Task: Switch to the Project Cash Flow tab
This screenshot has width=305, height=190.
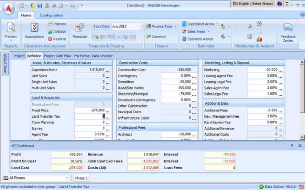Action: (57, 56)
